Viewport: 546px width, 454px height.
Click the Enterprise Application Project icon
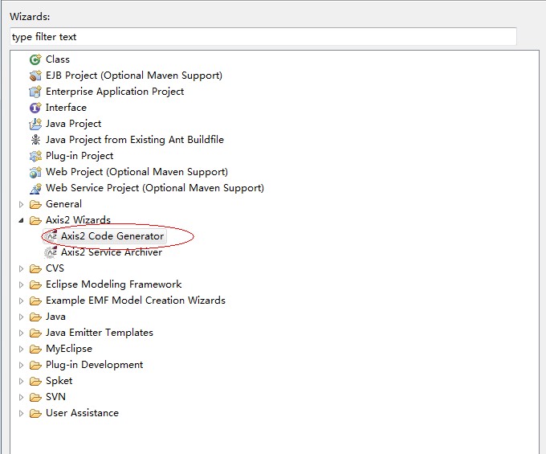click(x=35, y=92)
